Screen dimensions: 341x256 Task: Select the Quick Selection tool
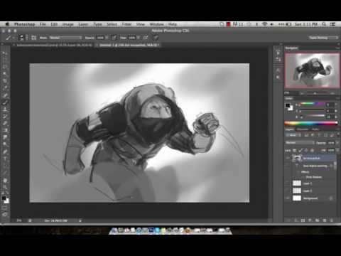[5, 74]
